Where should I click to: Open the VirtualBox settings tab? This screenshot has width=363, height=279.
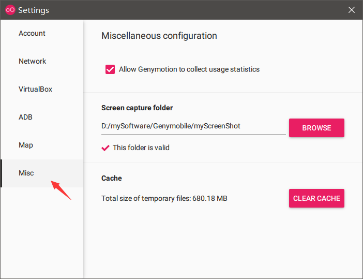coord(42,89)
